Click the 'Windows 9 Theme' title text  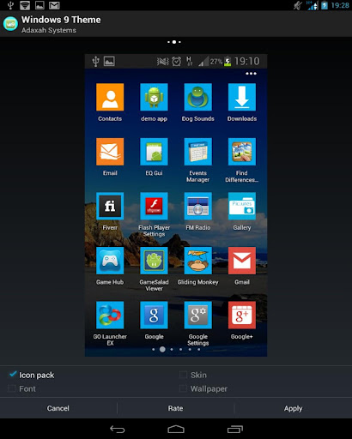click(x=61, y=20)
